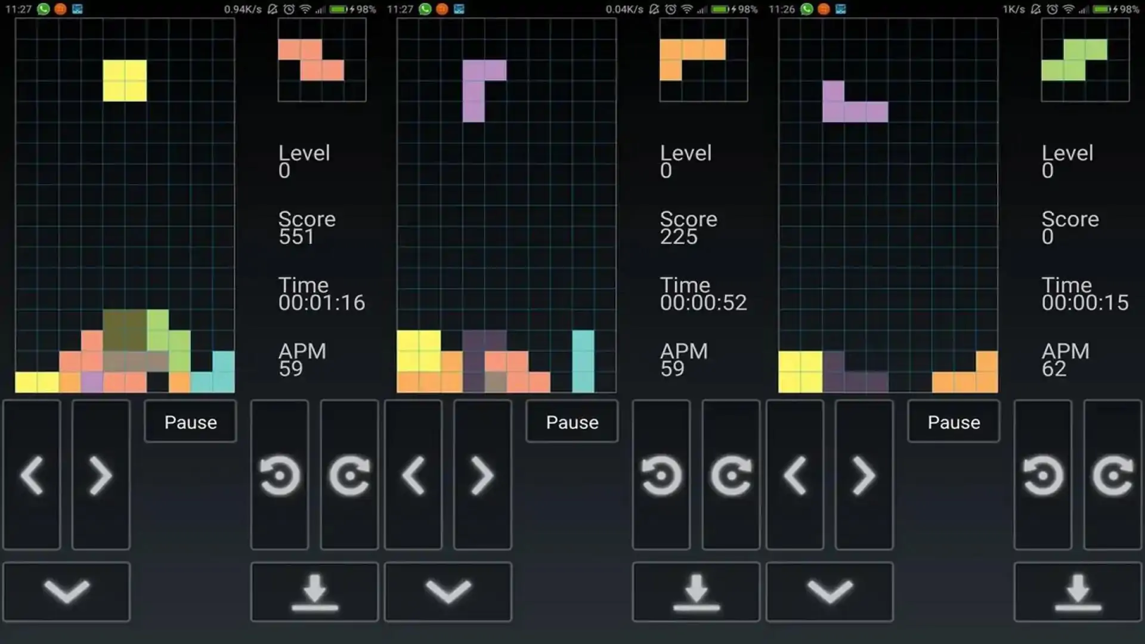Select the 'APM 59' readout below Time 00:00:52

pyautogui.click(x=683, y=360)
